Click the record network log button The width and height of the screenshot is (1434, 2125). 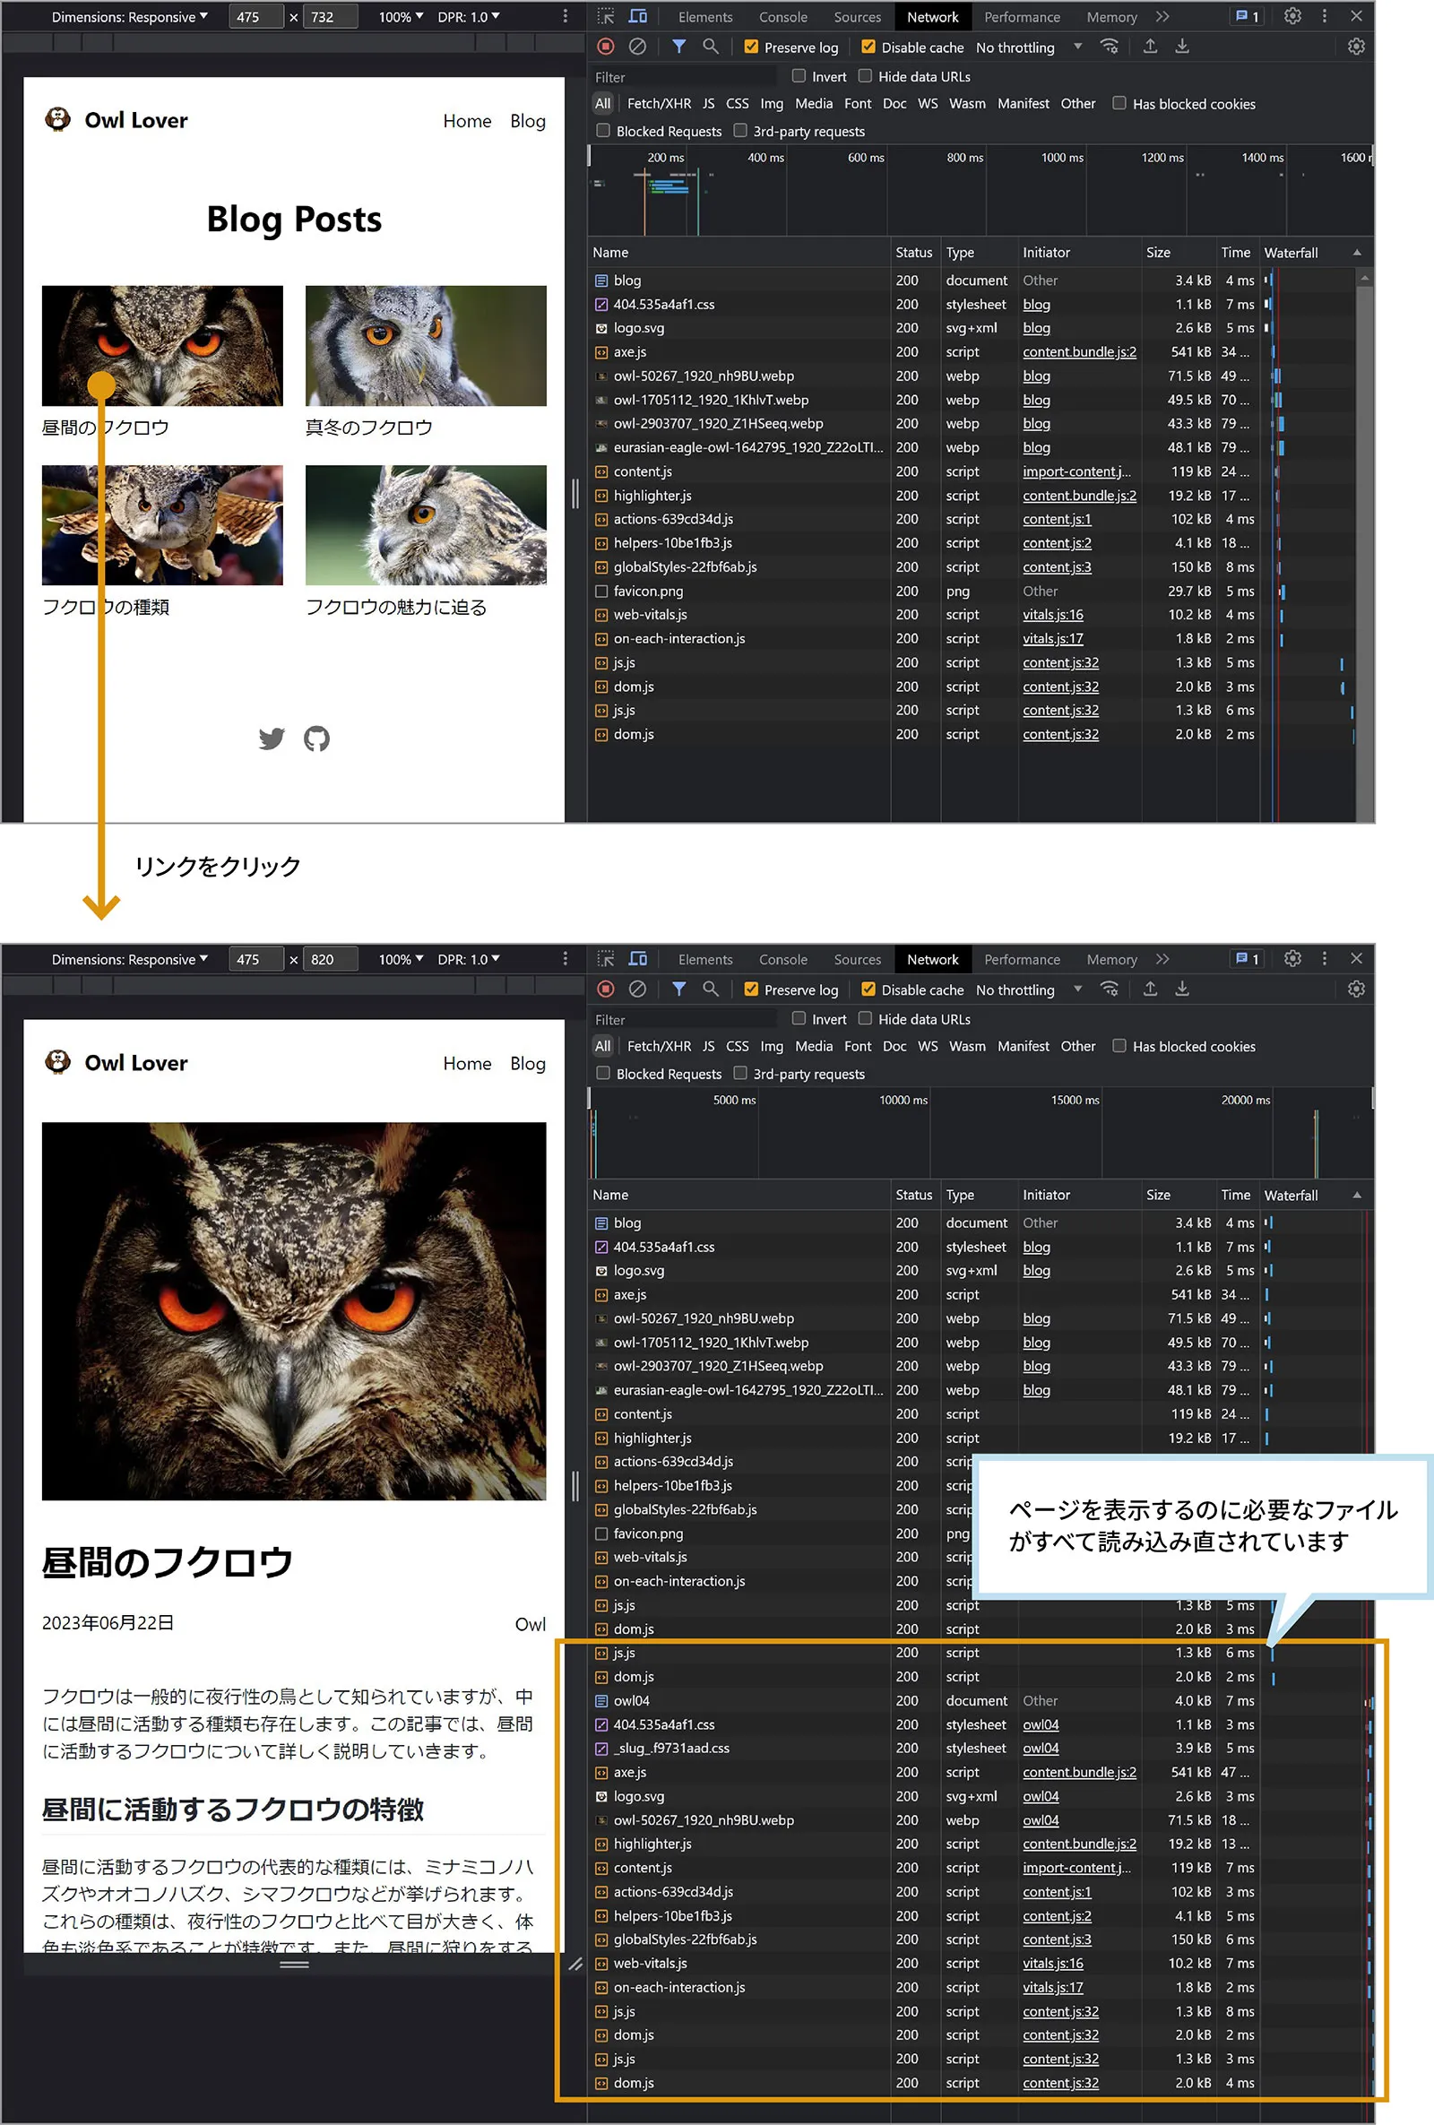[x=604, y=47]
